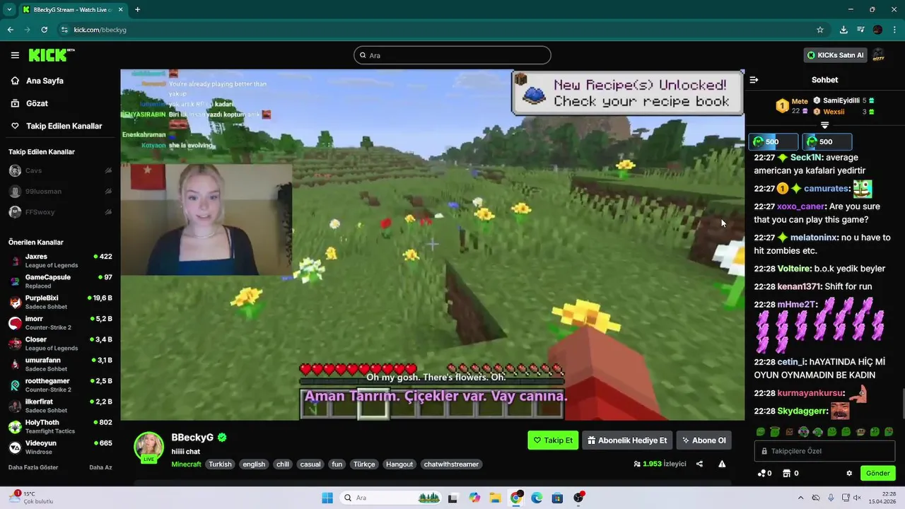Open recommended channel HolyThoth

coord(60,426)
